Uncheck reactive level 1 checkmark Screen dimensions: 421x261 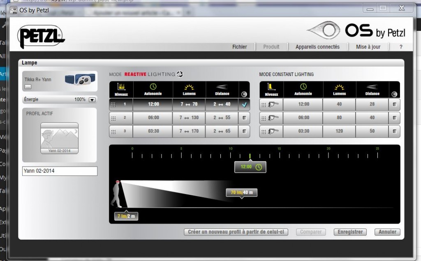(244, 104)
